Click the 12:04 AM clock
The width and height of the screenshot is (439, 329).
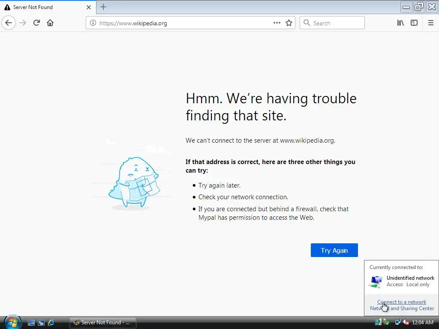click(422, 322)
